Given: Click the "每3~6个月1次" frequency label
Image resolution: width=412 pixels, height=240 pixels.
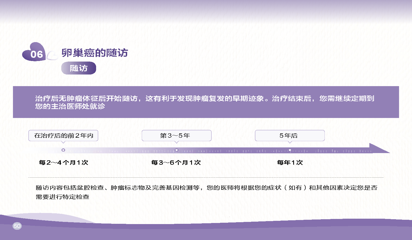Looking at the screenshot, I should (x=176, y=163).
